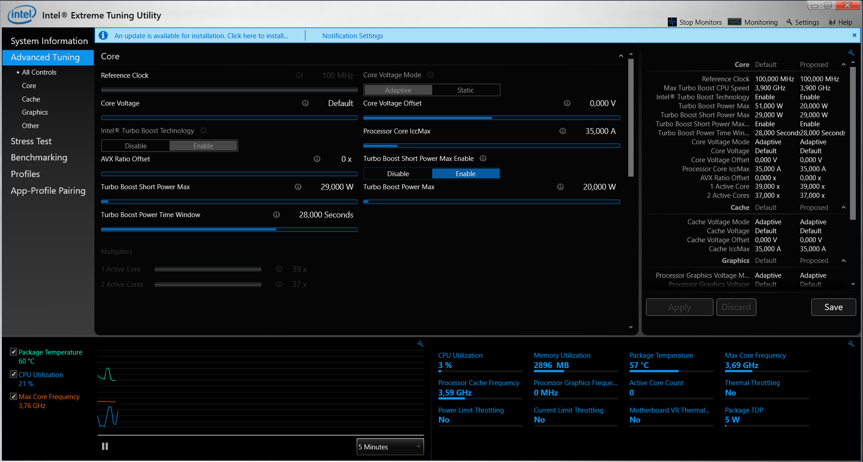Dismiss the update notification bar
863x462 pixels.
854,35
